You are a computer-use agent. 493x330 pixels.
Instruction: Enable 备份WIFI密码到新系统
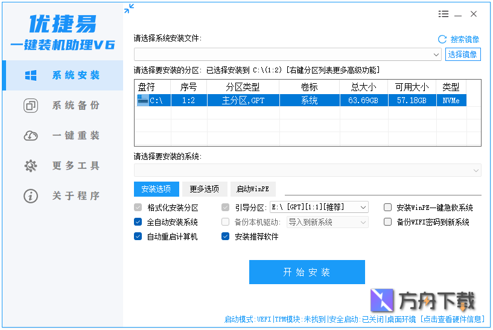pos(387,222)
